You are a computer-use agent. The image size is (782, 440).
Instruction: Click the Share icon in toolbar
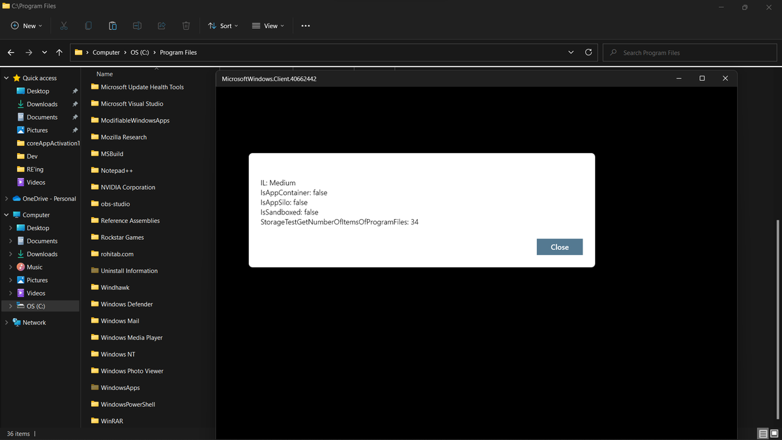[x=162, y=26]
